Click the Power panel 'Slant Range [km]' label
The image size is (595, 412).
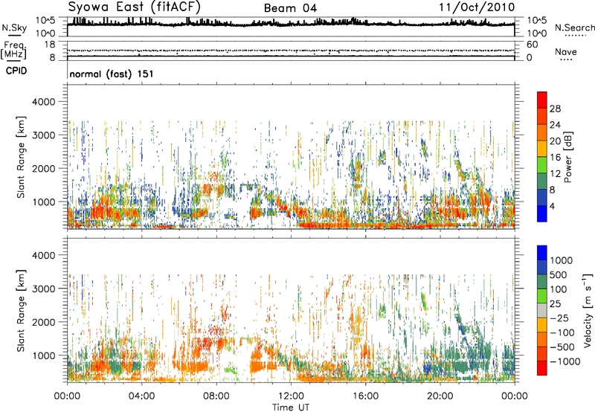pos(21,157)
